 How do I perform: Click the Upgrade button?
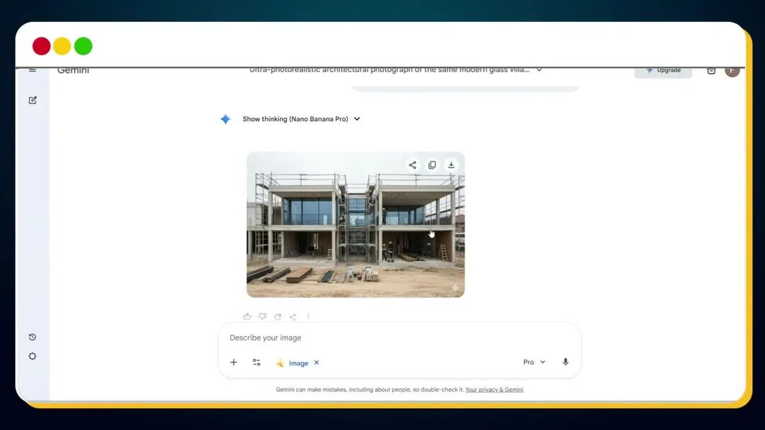pos(663,71)
